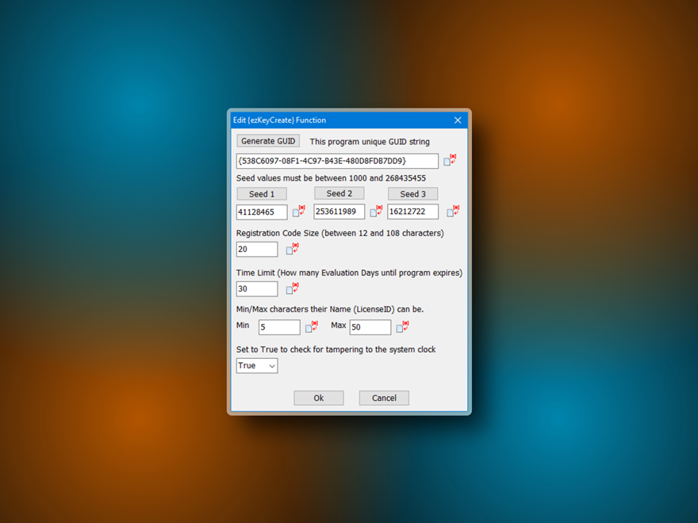Click the variable icon next to Seed 2 value
698x523 pixels.
(x=376, y=212)
